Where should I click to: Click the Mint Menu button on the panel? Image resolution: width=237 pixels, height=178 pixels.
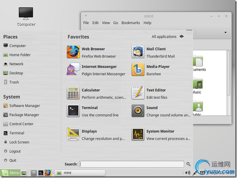point(10,173)
